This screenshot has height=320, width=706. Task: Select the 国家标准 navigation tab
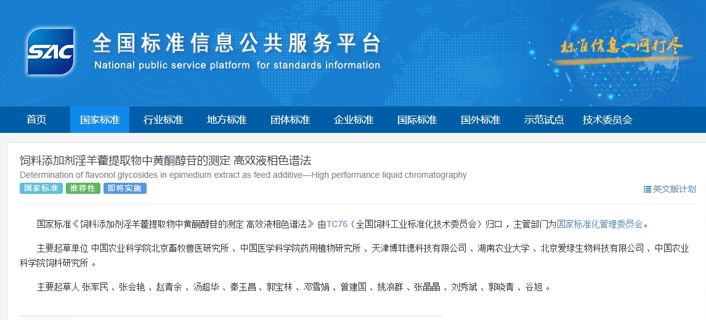[100, 120]
